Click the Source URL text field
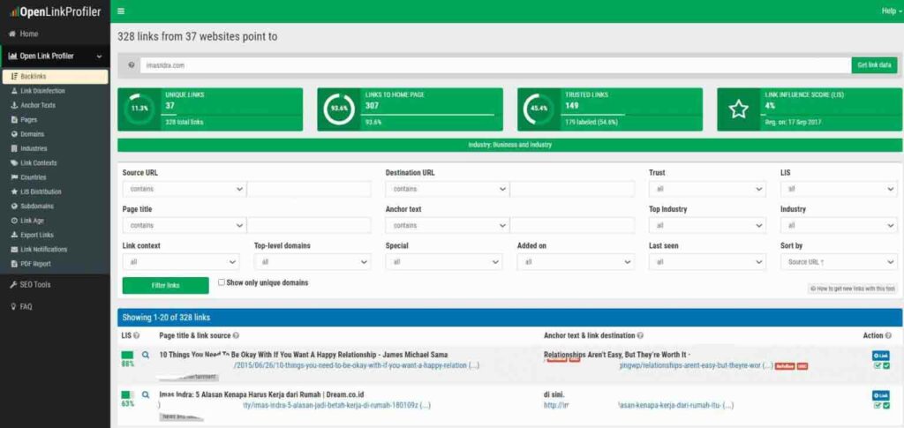This screenshot has width=904, height=428. click(309, 189)
